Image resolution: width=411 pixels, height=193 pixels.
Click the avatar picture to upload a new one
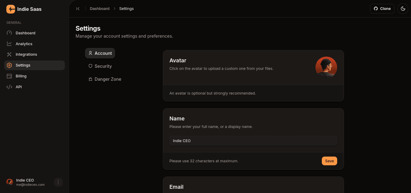[x=326, y=67]
